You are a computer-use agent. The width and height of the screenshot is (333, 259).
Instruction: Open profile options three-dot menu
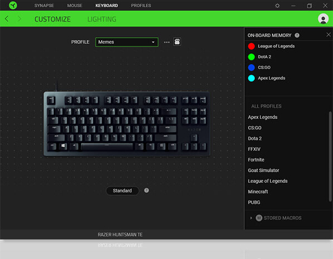pyautogui.click(x=167, y=42)
